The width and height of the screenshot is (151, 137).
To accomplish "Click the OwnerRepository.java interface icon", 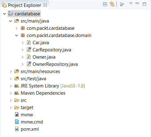I will [29, 64].
